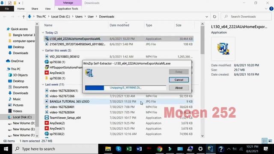This screenshot has height=154, width=274.
Task: Open the Help question mark taskbar icon
Action: tap(221, 149)
